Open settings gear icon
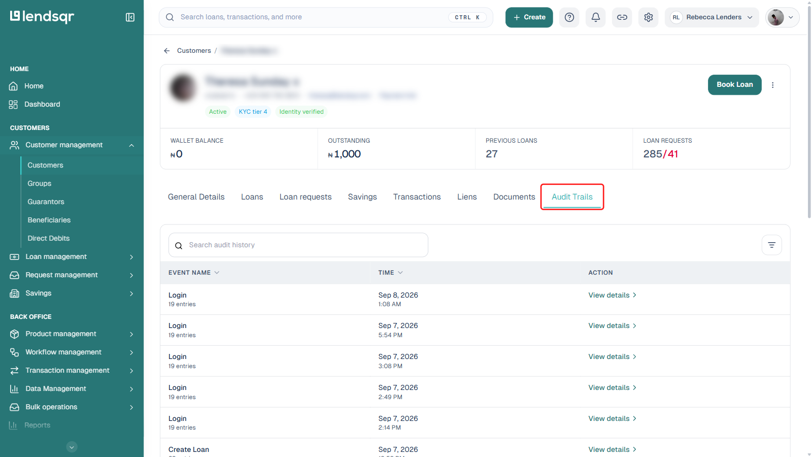Screen dimensions: 812x457 coord(649,17)
